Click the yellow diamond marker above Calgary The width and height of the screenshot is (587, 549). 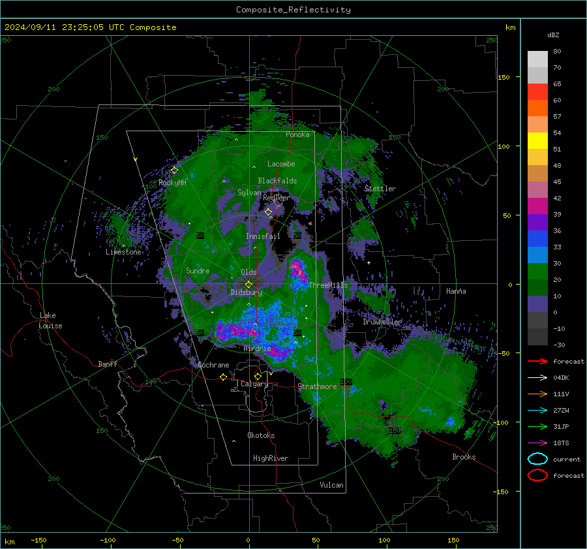pos(258,376)
